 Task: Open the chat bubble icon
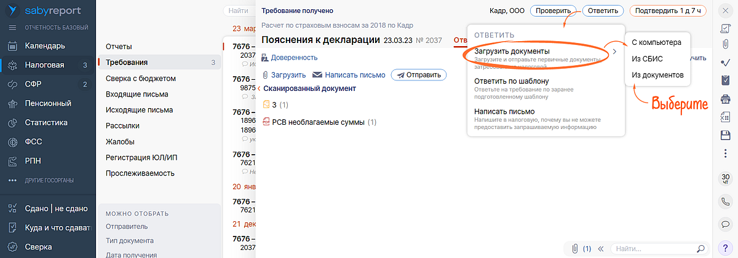[724, 223]
